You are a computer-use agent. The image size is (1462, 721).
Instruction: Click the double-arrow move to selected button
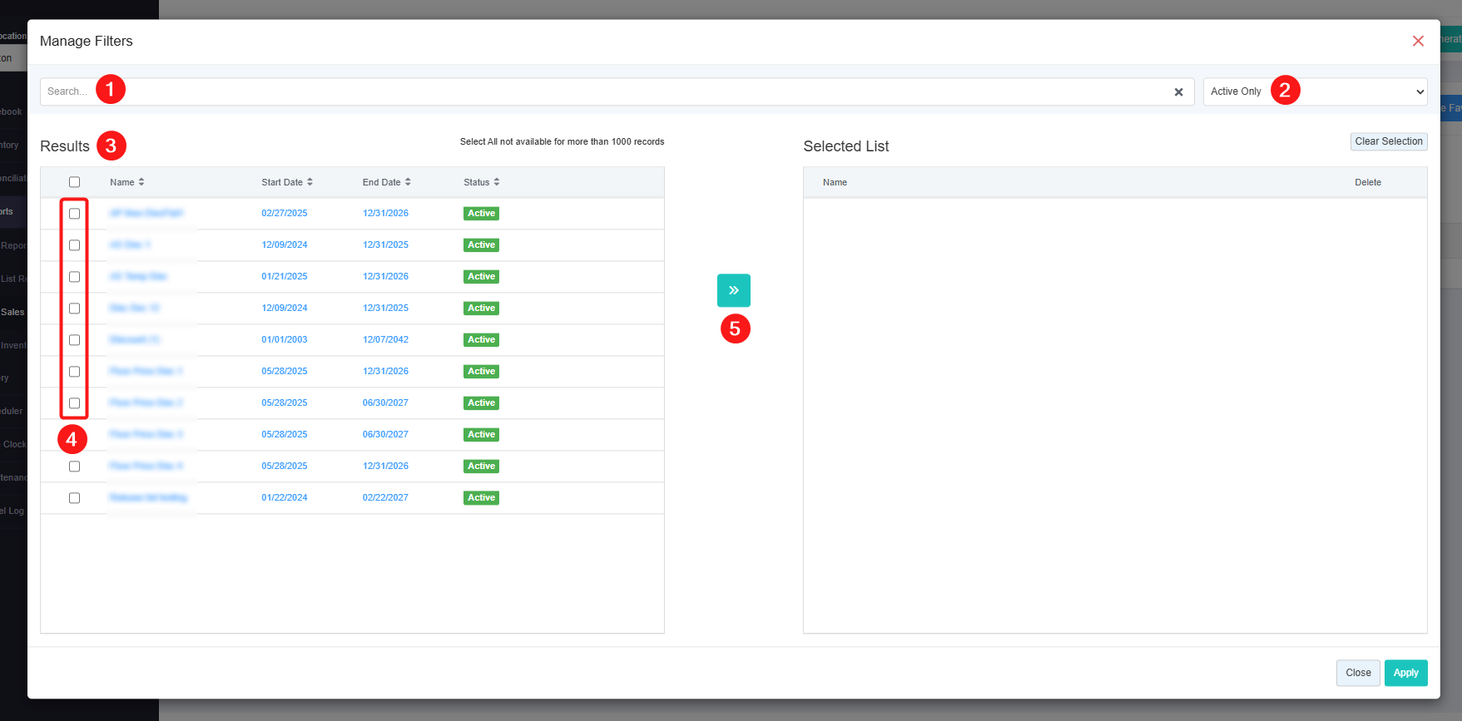pyautogui.click(x=733, y=290)
